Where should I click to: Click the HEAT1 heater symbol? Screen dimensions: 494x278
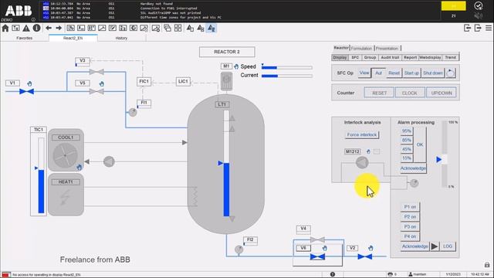pyautogui.click(x=66, y=198)
